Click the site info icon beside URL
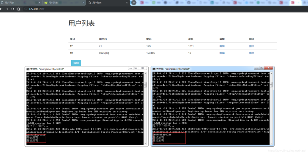 (x=26, y=9)
